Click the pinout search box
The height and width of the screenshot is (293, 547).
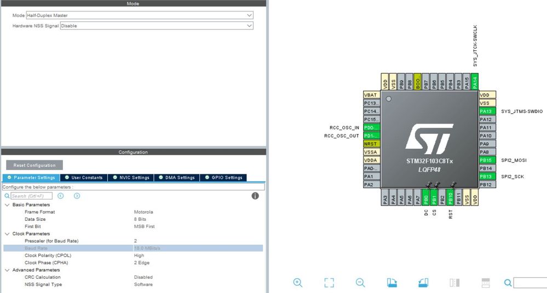[530, 283]
